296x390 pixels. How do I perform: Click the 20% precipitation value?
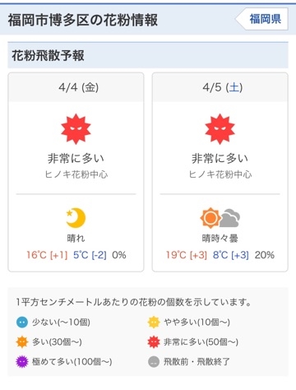pyautogui.click(x=264, y=255)
